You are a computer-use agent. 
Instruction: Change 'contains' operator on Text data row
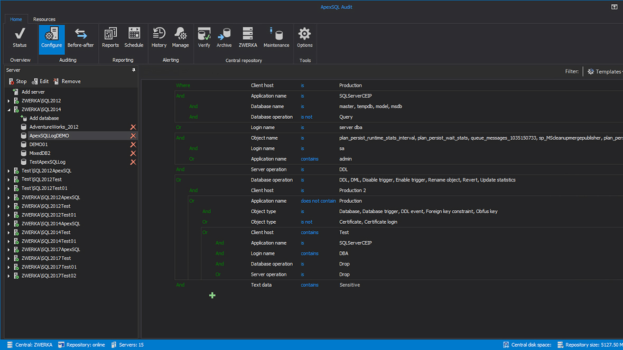point(310,285)
